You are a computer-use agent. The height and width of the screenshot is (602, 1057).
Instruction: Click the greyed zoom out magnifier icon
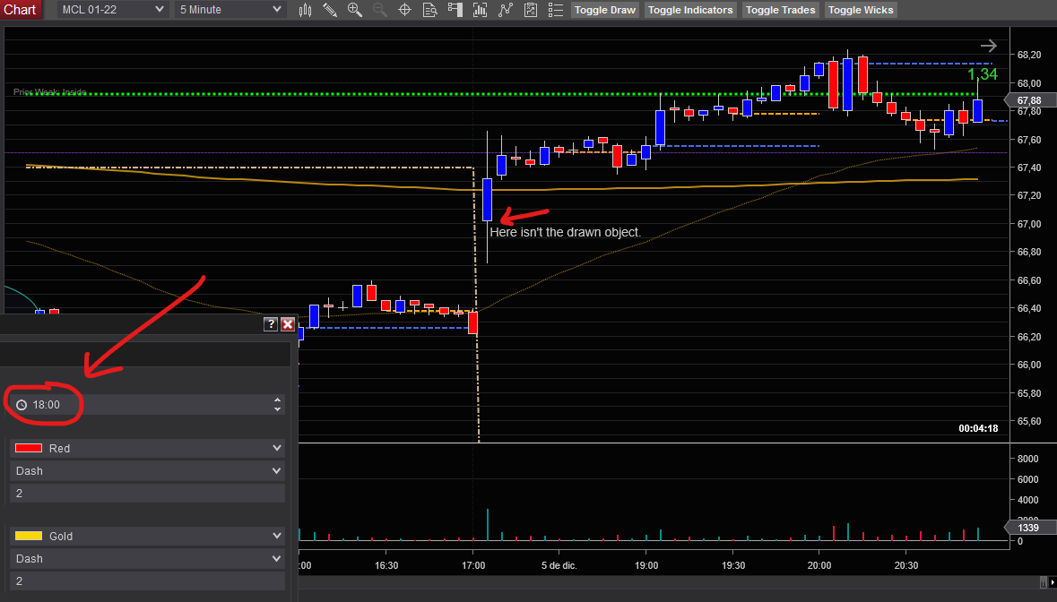click(x=379, y=10)
